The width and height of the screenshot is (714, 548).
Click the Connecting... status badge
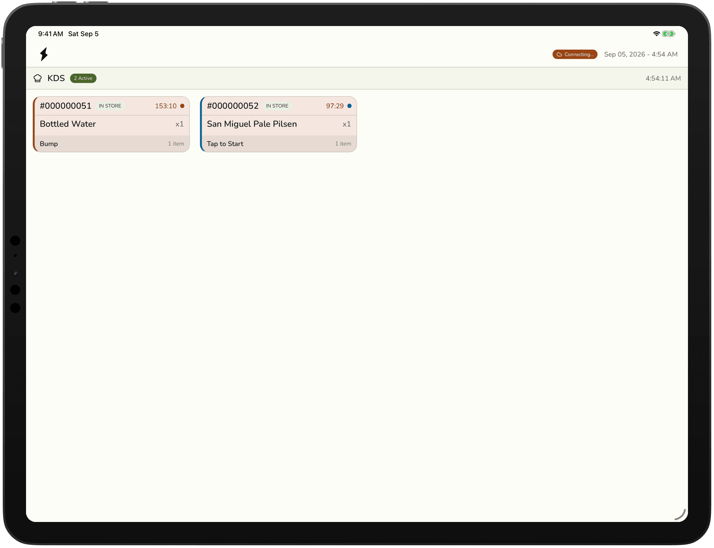point(575,54)
